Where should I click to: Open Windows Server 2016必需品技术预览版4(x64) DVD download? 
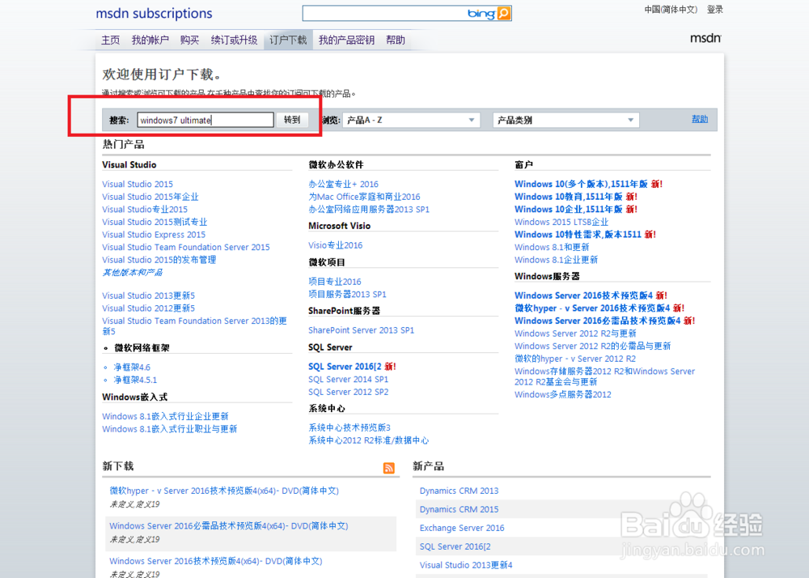tap(229, 526)
